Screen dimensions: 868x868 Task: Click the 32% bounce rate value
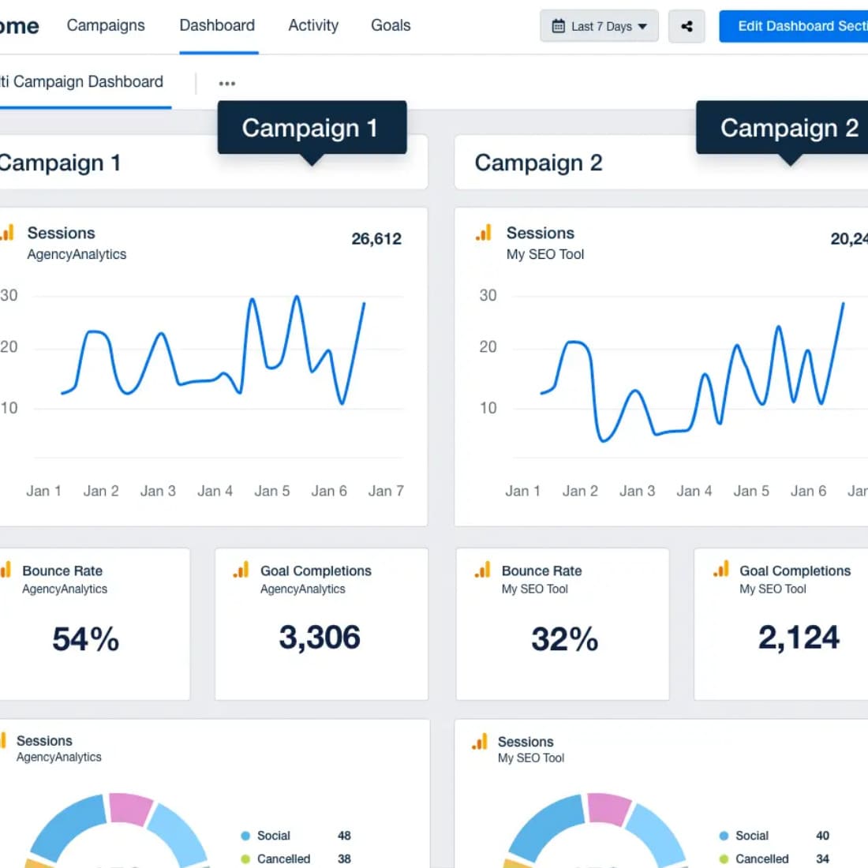565,639
